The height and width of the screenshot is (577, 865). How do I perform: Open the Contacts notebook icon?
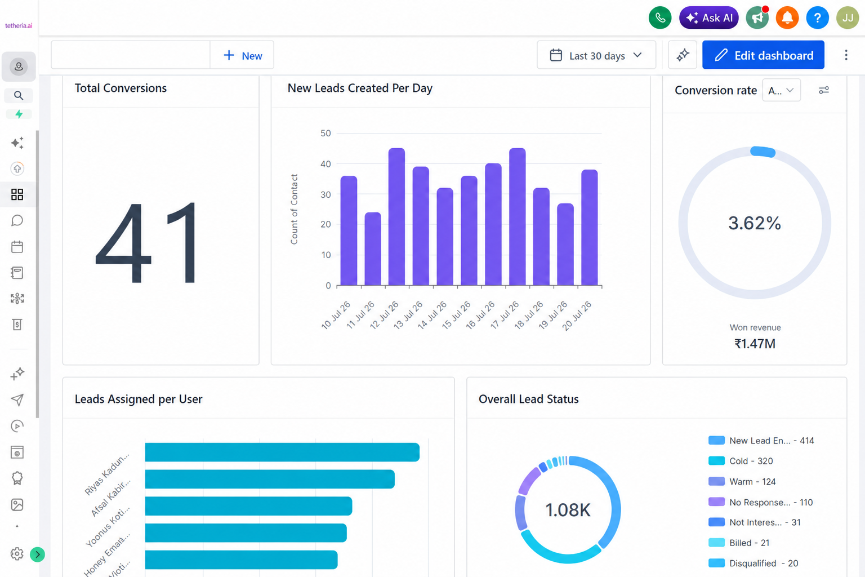[x=17, y=273]
